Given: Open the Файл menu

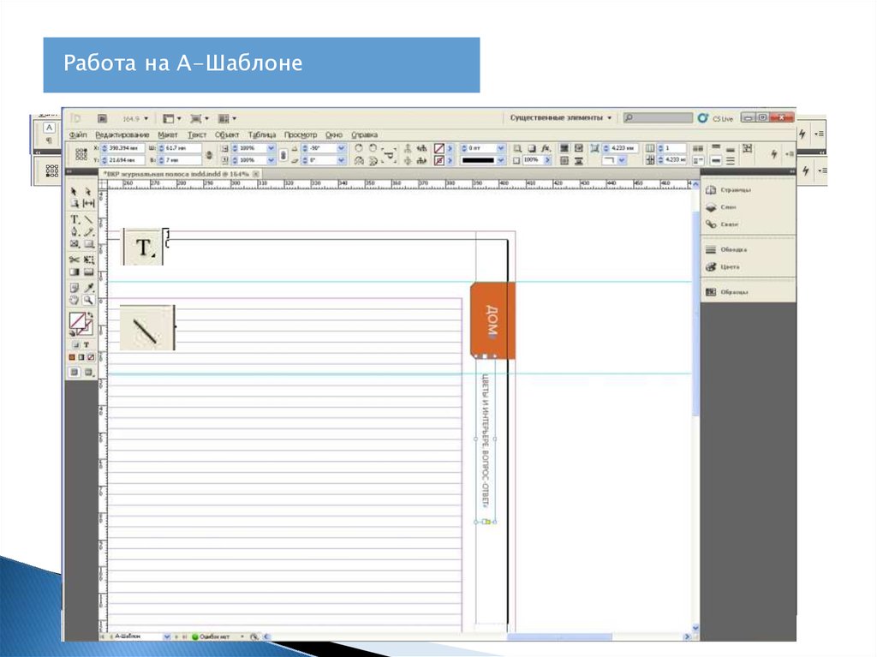Looking at the screenshot, I should (78, 134).
